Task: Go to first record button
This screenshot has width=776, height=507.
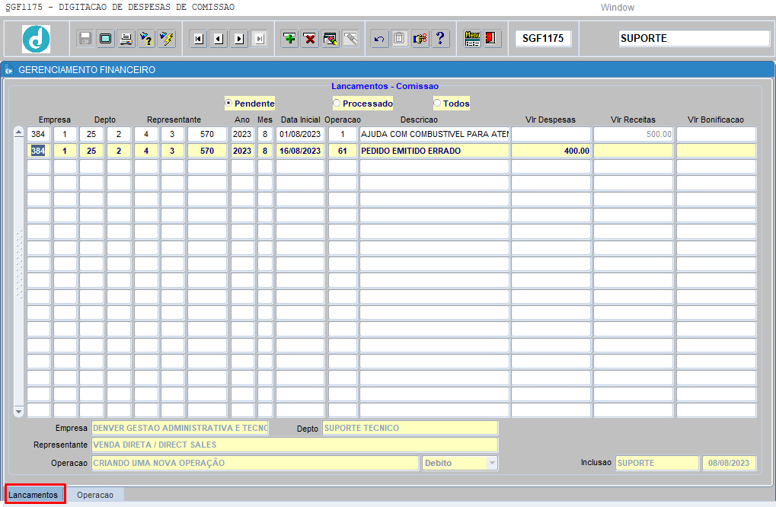Action: coord(199,39)
